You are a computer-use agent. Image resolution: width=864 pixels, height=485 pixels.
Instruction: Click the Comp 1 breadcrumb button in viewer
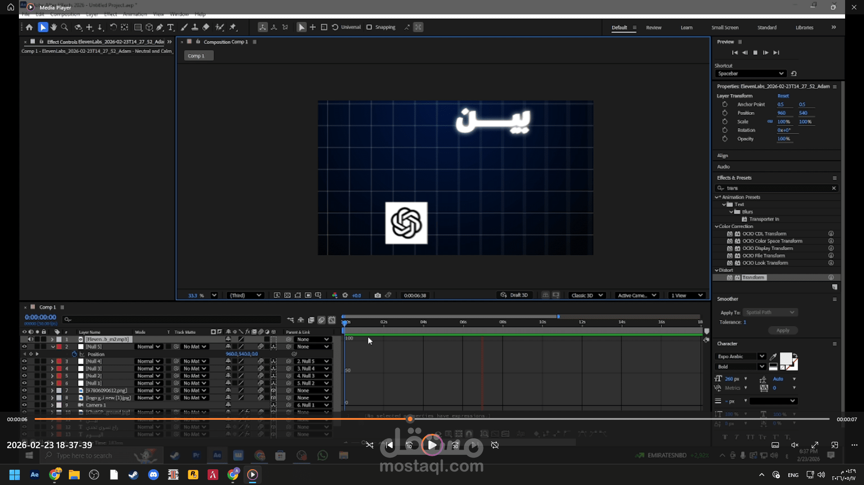199,56
